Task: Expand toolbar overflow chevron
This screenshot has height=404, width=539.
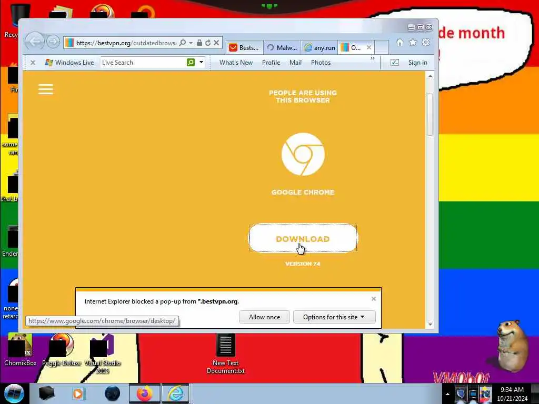Action: coord(372,58)
